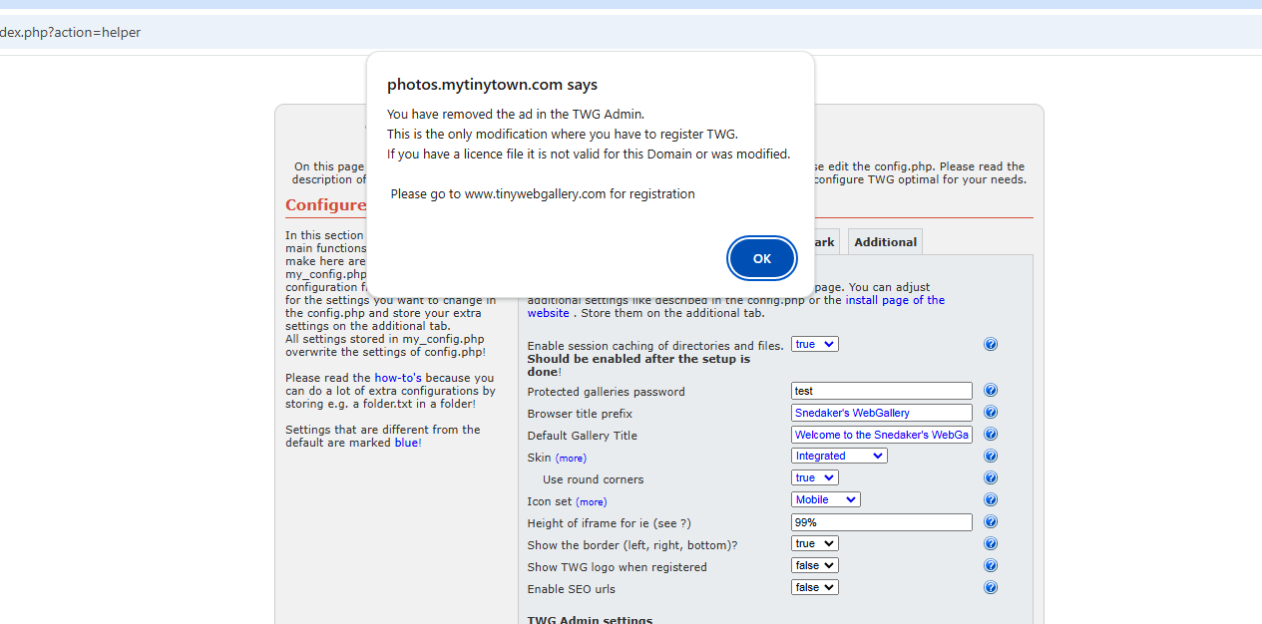
Task: Open help for Height of iframe
Action: [x=991, y=522]
